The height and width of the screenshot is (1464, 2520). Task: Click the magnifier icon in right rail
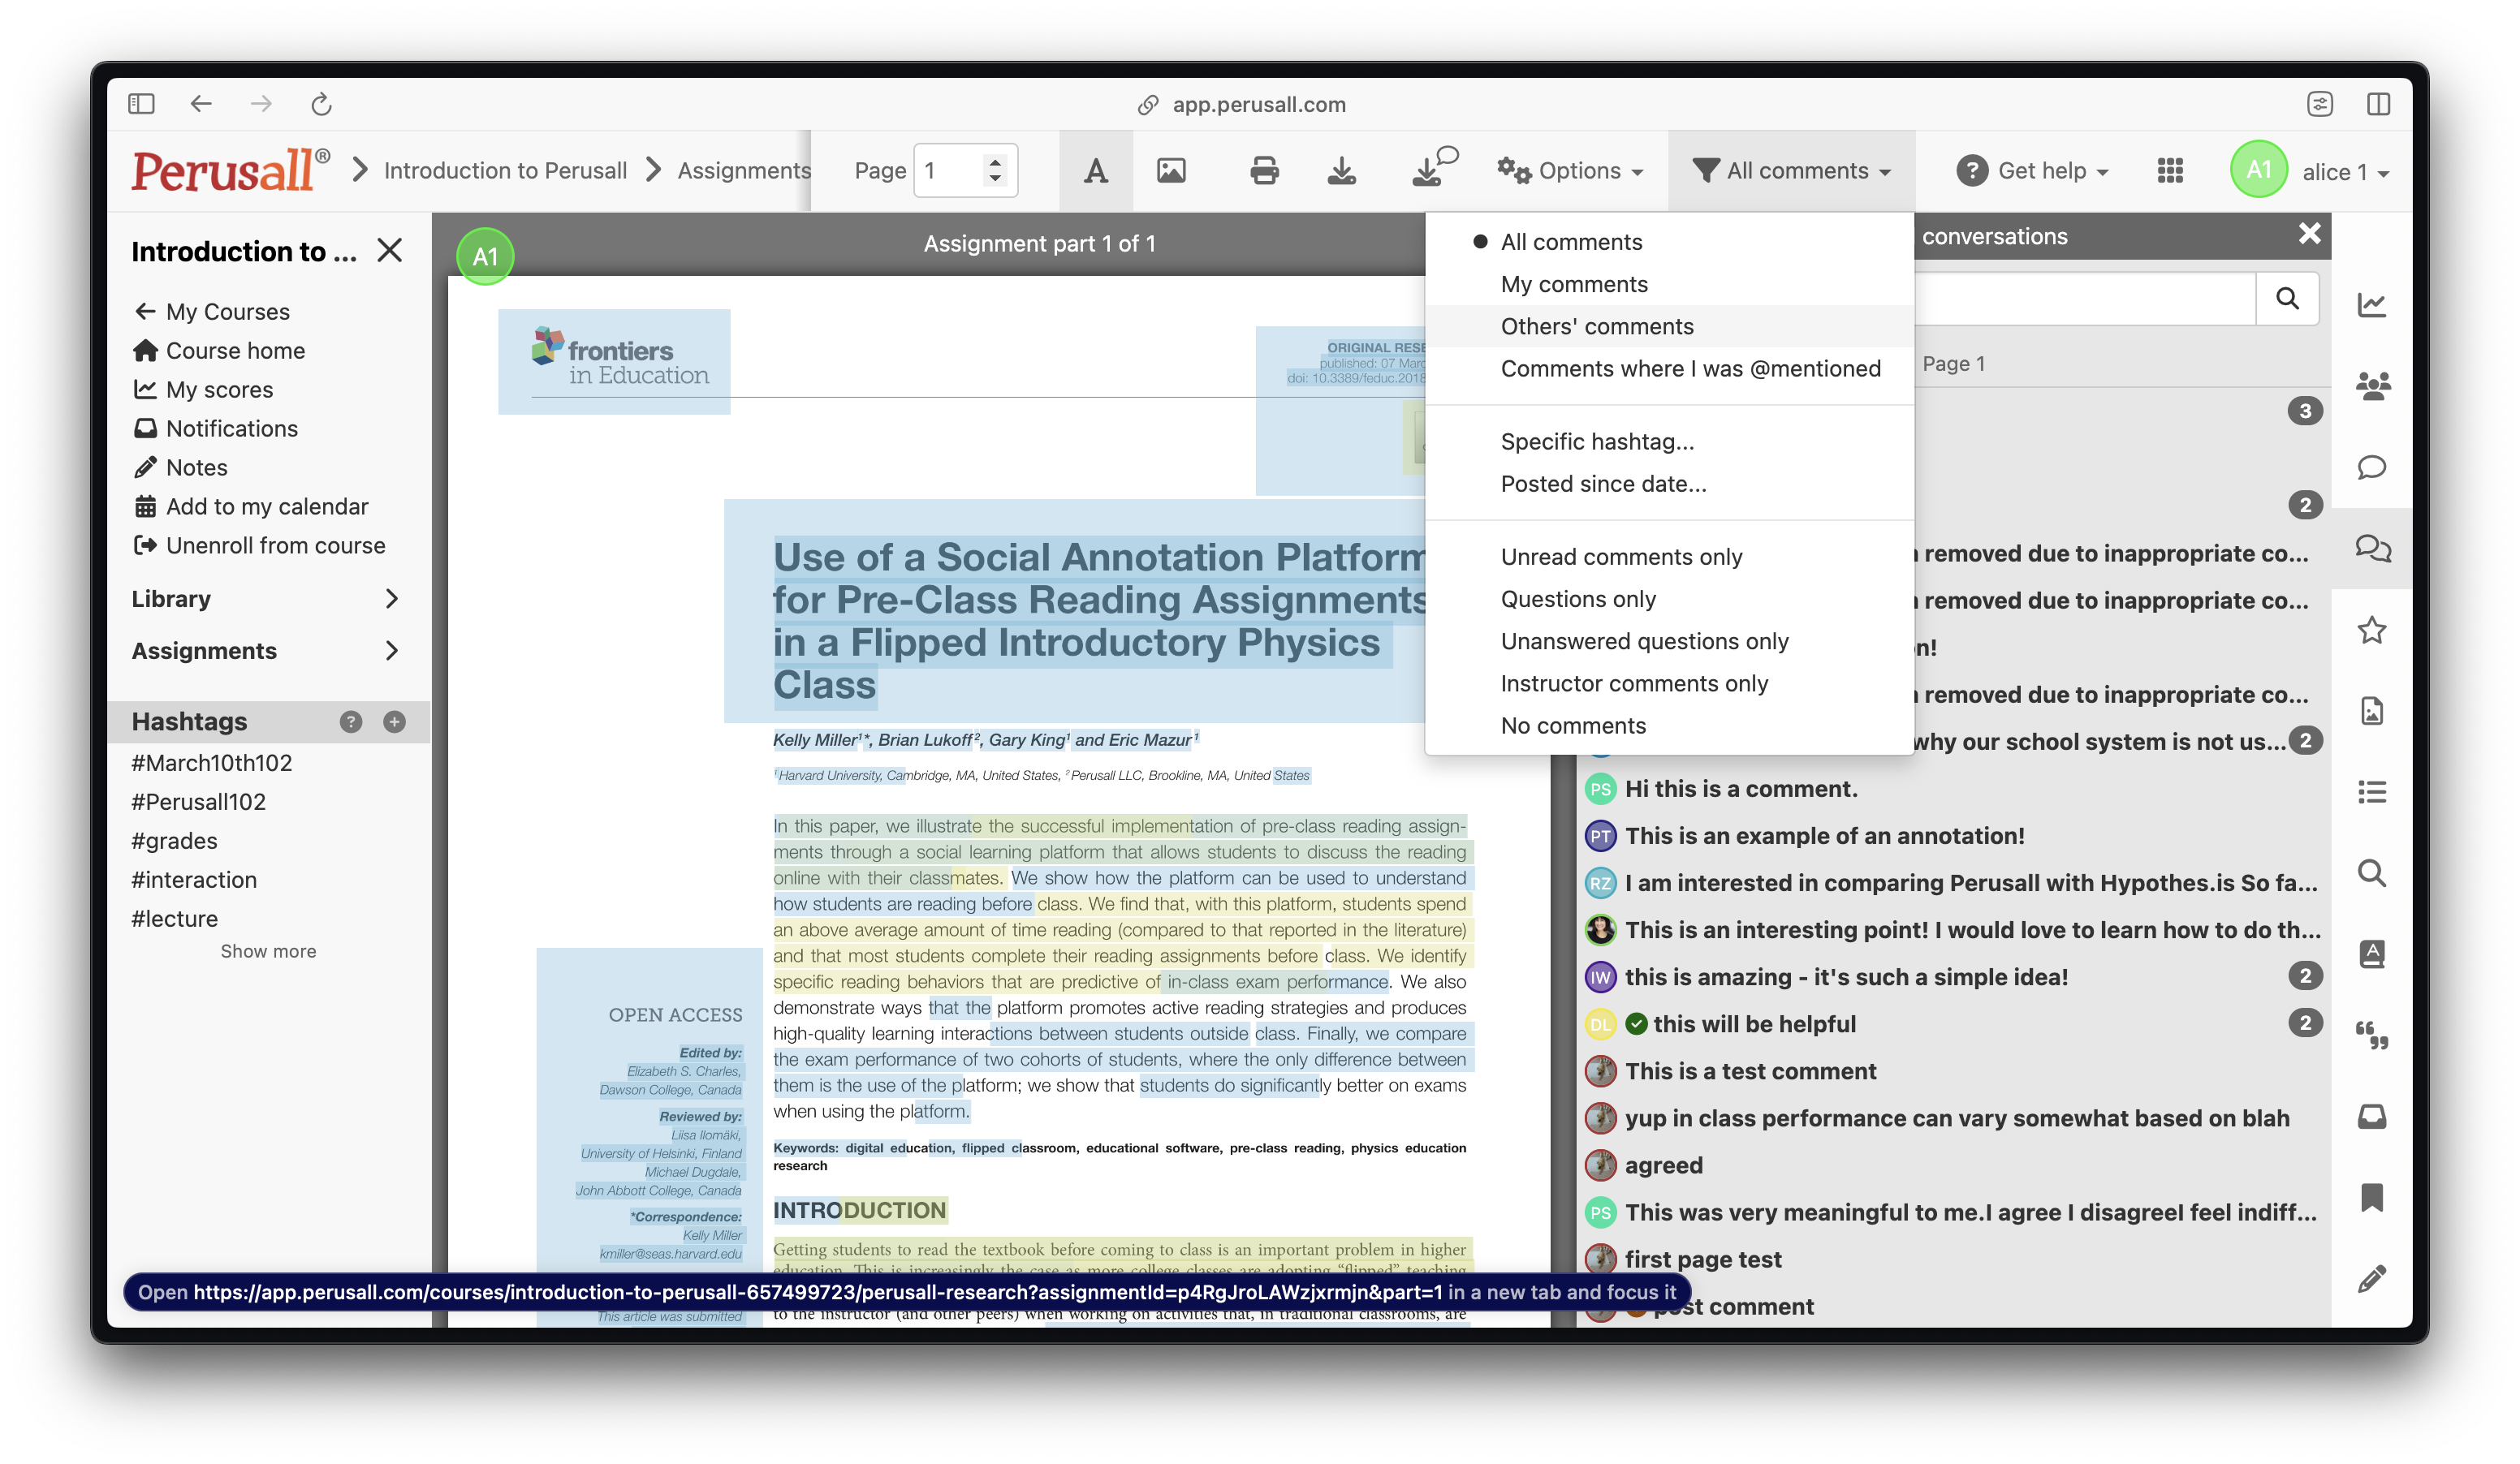pyautogui.click(x=2372, y=873)
